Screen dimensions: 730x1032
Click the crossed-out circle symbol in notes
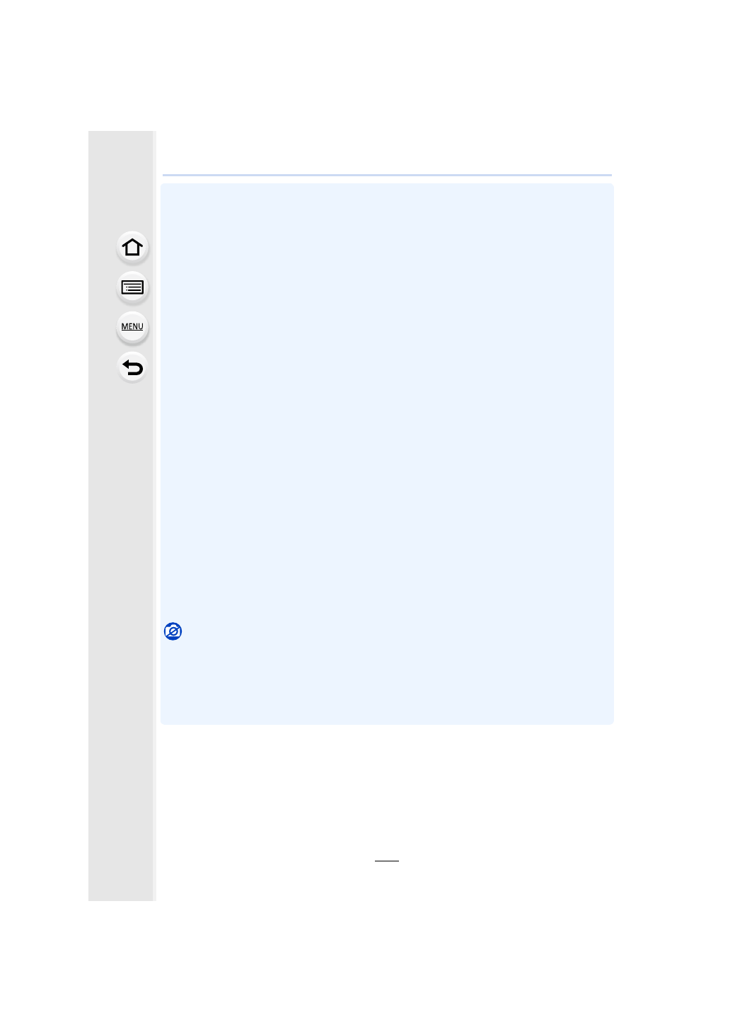pos(173,631)
